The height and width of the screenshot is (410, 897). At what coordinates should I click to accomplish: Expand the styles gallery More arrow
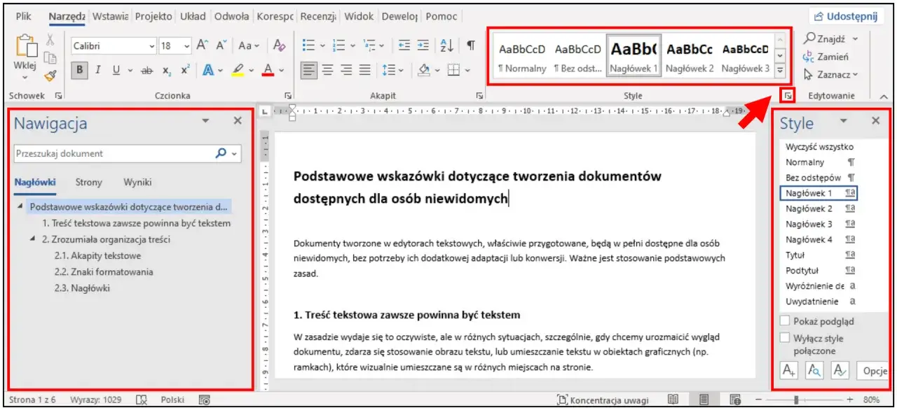tap(780, 70)
